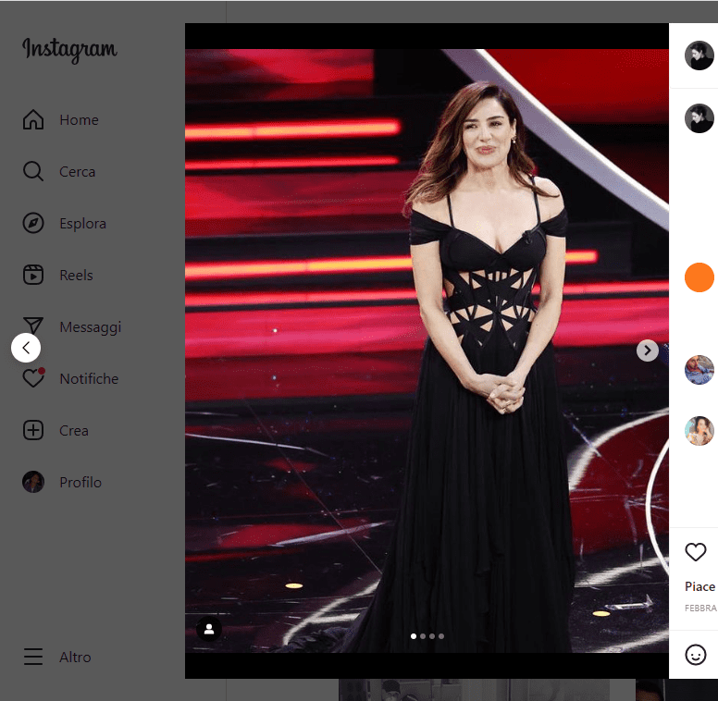Click the FEBBRA date text
This screenshot has height=701, width=718.
pyautogui.click(x=700, y=608)
